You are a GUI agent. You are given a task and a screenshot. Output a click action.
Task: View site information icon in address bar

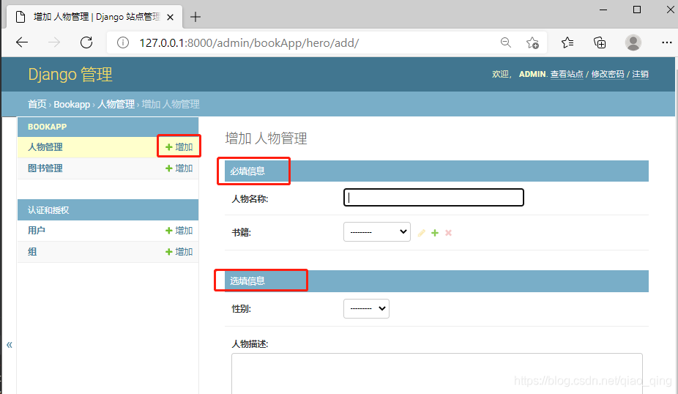(x=123, y=42)
